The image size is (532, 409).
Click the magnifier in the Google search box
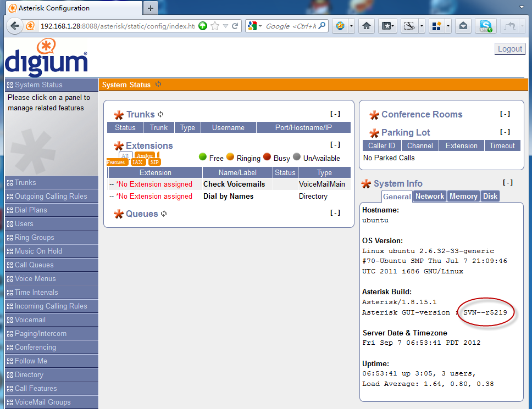322,25
